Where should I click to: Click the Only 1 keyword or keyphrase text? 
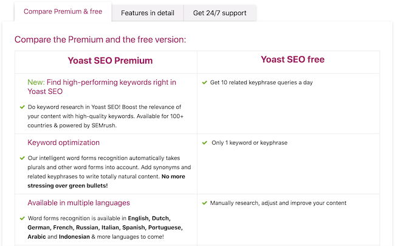(x=249, y=143)
